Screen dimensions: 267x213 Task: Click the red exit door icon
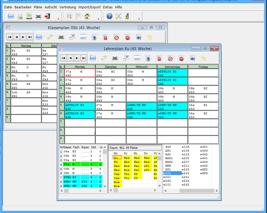point(48,16)
